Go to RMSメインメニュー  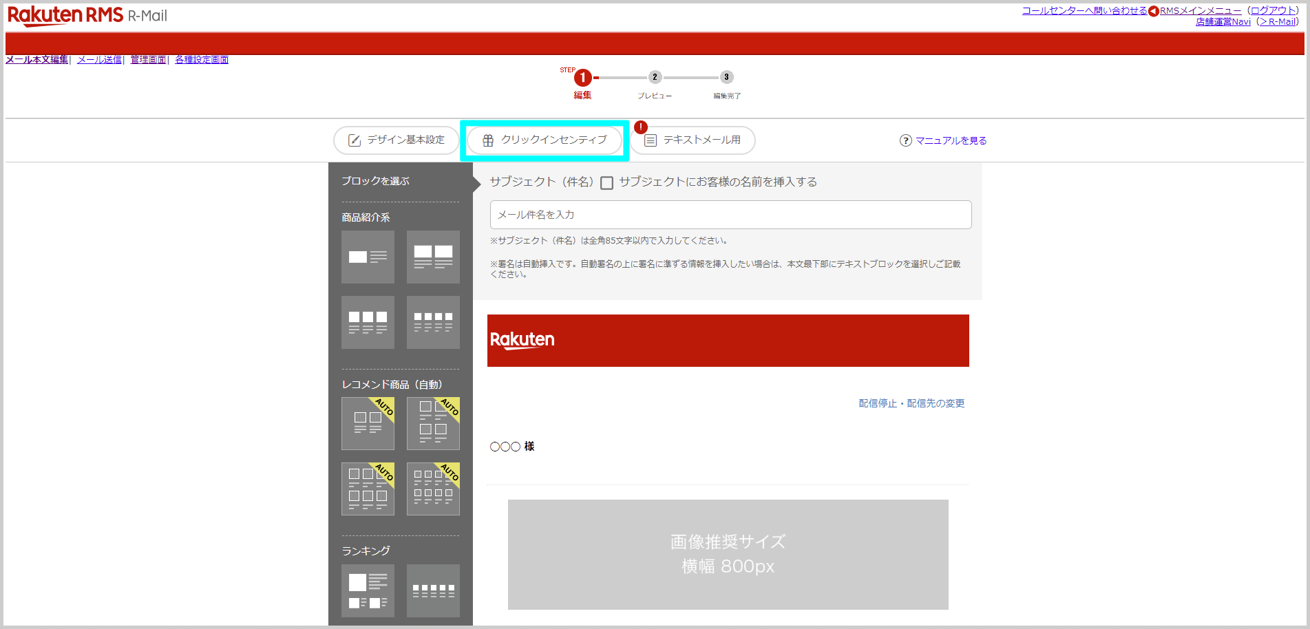1201,10
